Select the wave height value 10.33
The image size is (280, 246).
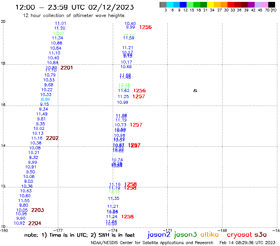point(46,95)
